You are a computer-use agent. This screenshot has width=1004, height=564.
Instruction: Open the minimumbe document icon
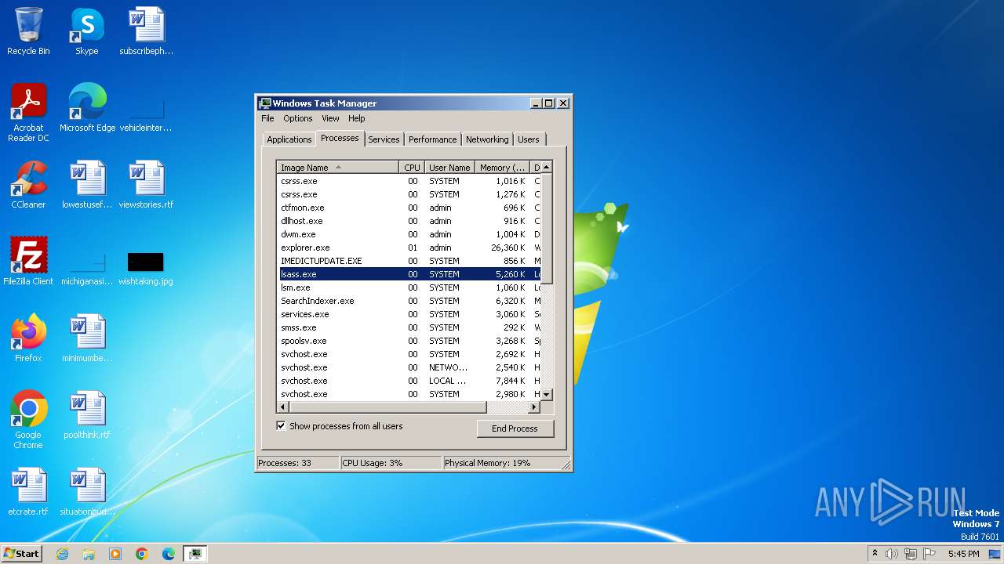(x=87, y=338)
